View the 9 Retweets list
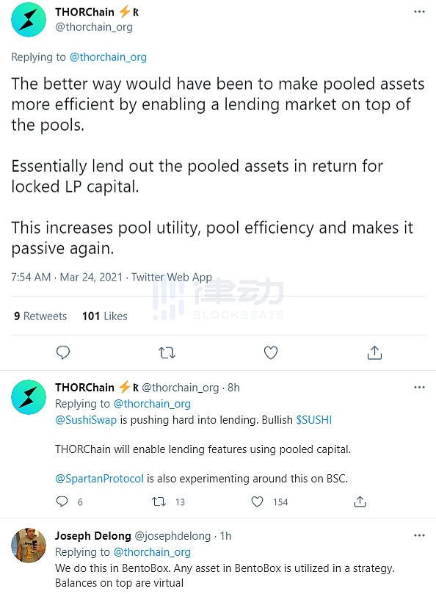 [40, 316]
